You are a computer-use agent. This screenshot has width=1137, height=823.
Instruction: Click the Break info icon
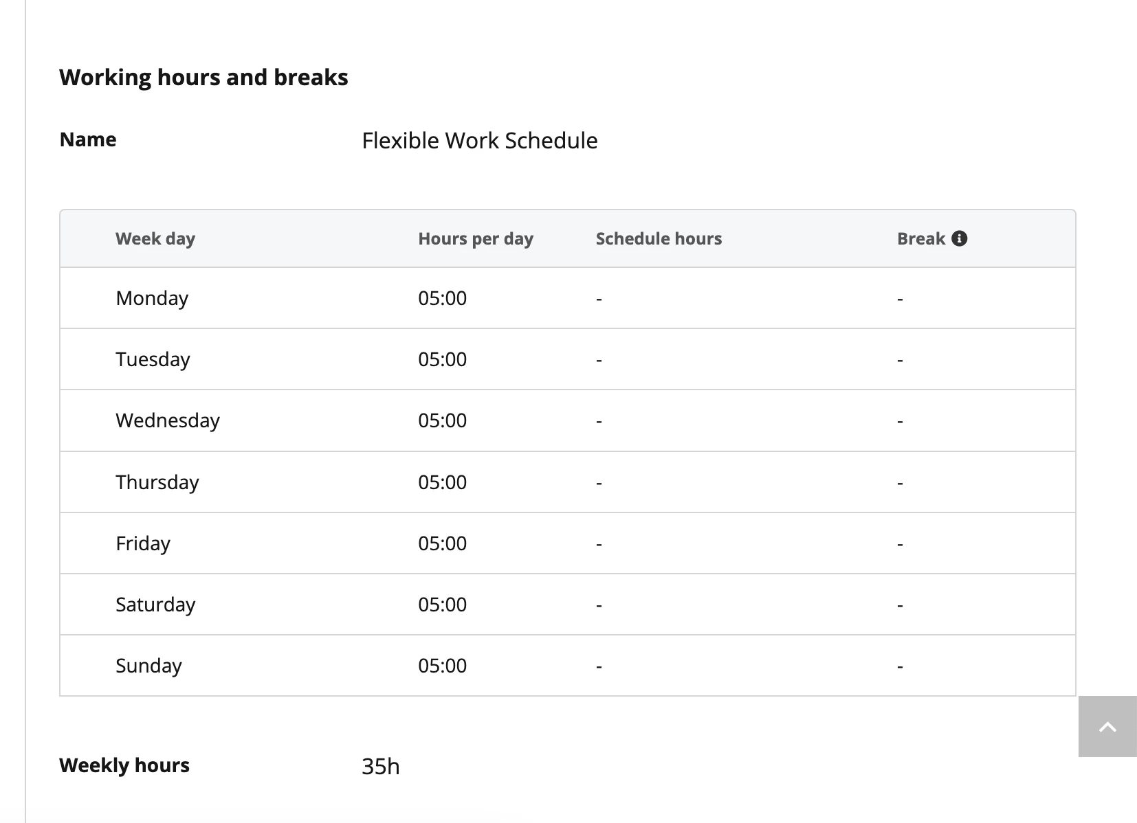click(x=960, y=238)
